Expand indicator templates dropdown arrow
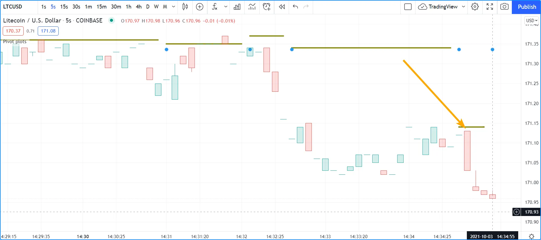The width and height of the screenshot is (541, 240). (226, 7)
